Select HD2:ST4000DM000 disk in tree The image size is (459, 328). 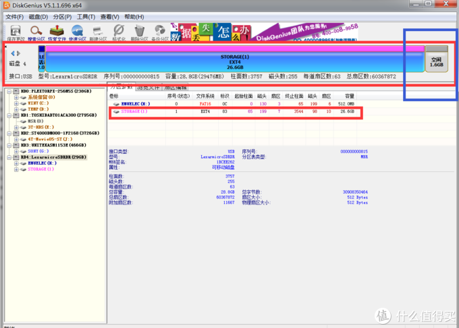pyautogui.click(x=60, y=133)
